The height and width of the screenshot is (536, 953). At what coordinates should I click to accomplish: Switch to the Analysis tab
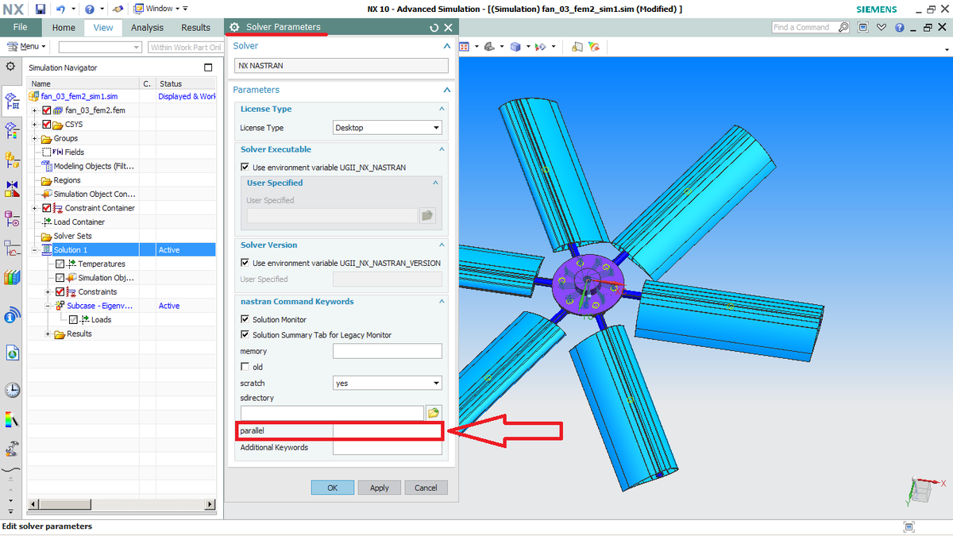pos(147,27)
